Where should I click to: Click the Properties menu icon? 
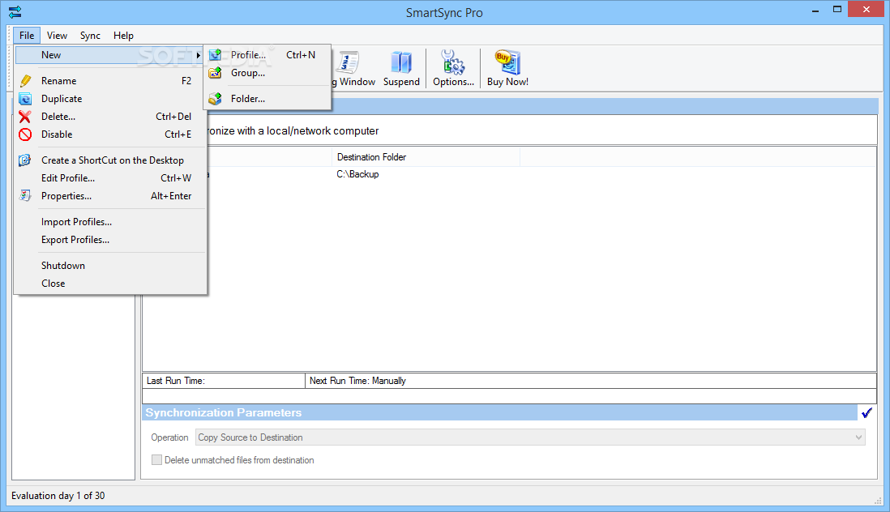(x=25, y=195)
